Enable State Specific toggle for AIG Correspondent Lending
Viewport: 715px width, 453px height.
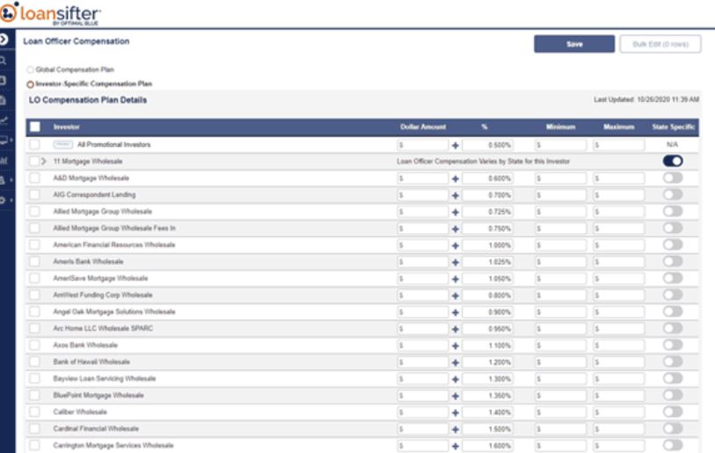pos(673,194)
